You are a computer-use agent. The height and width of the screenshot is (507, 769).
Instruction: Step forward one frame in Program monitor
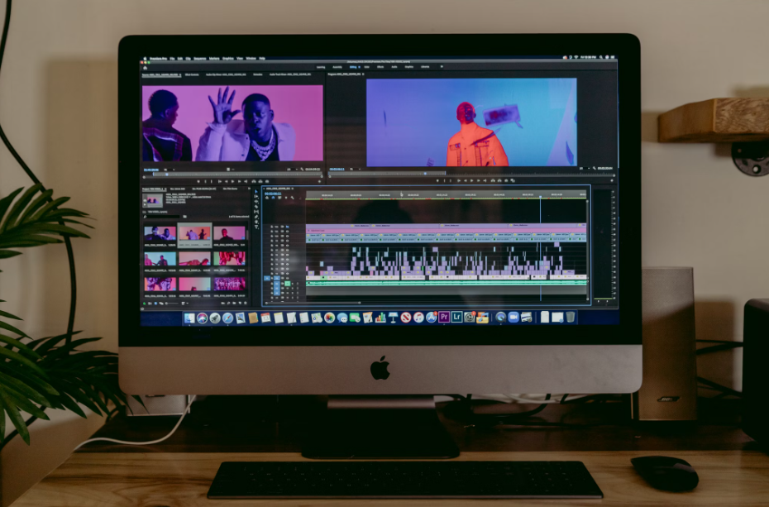pyautogui.click(x=478, y=181)
